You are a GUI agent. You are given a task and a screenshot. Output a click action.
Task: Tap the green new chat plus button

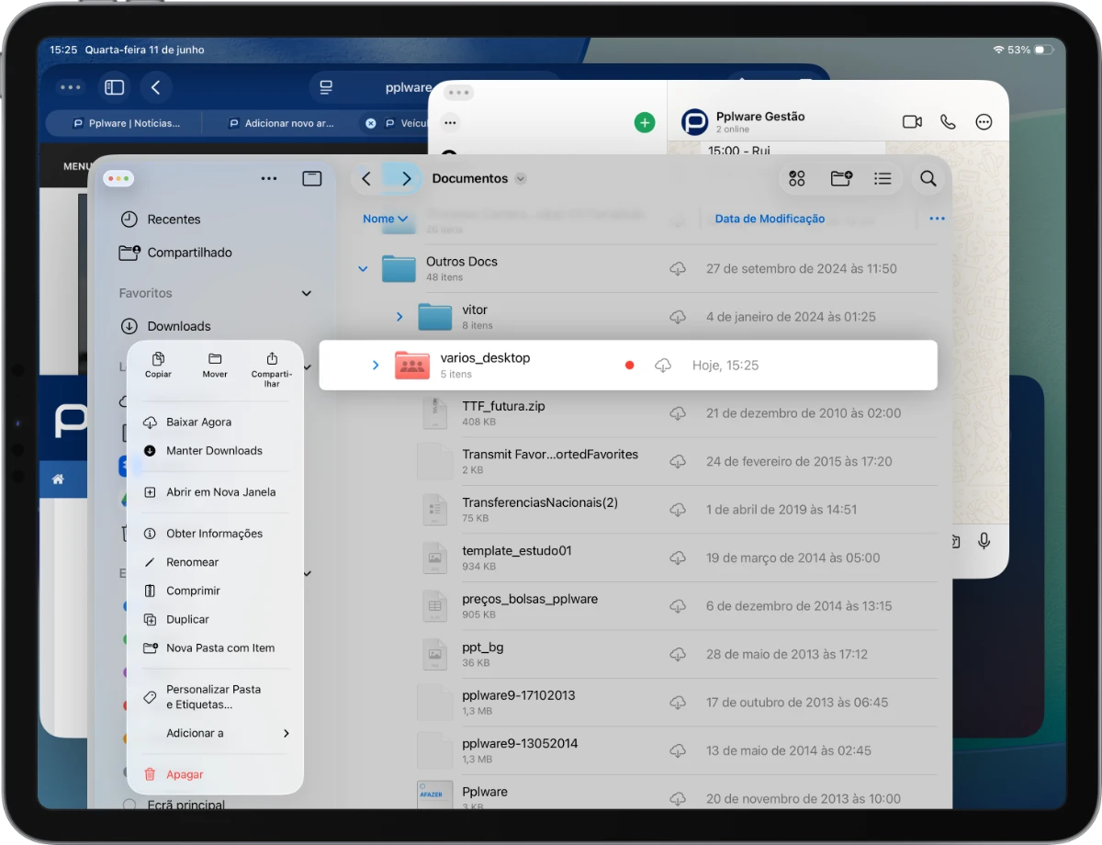(x=645, y=122)
